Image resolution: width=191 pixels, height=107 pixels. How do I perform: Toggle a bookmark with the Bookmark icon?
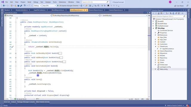tap(108, 6)
